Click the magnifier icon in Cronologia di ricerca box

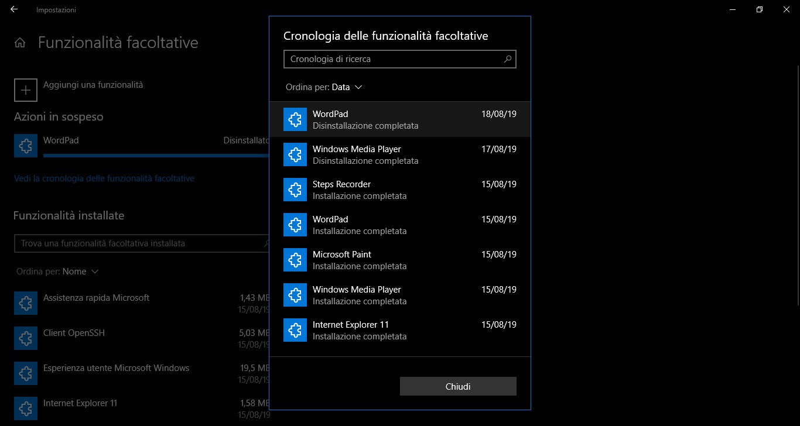click(x=508, y=59)
